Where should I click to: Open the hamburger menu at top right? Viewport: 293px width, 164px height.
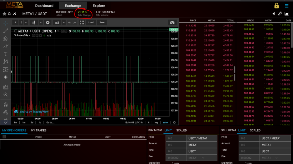point(286,6)
